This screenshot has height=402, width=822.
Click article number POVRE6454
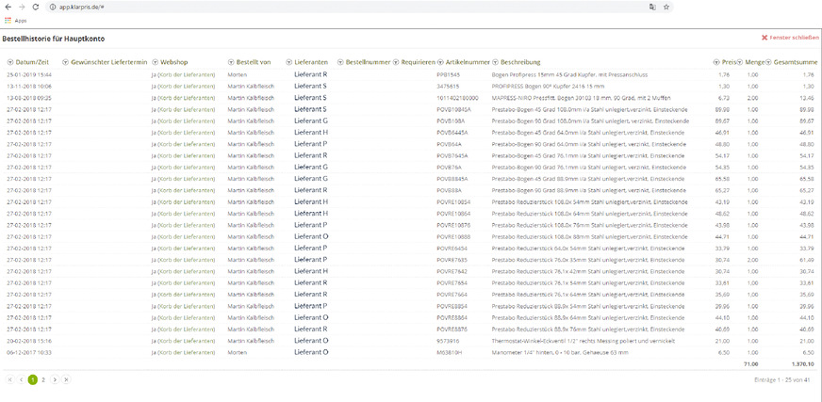pyautogui.click(x=452, y=249)
